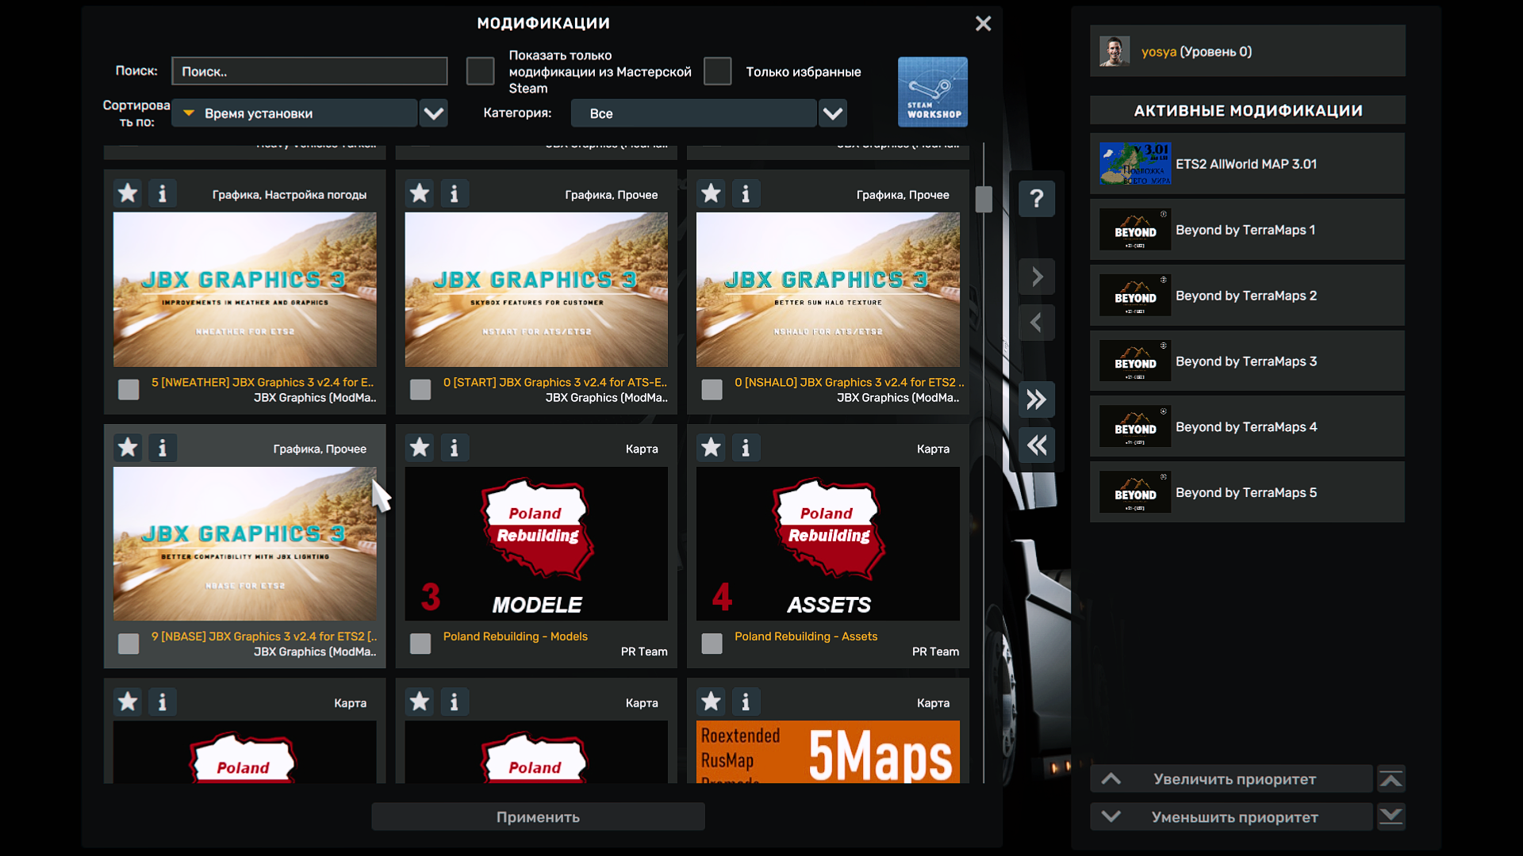Toggle the favorites only checkbox
This screenshot has width=1523, height=856.
pyautogui.click(x=717, y=71)
